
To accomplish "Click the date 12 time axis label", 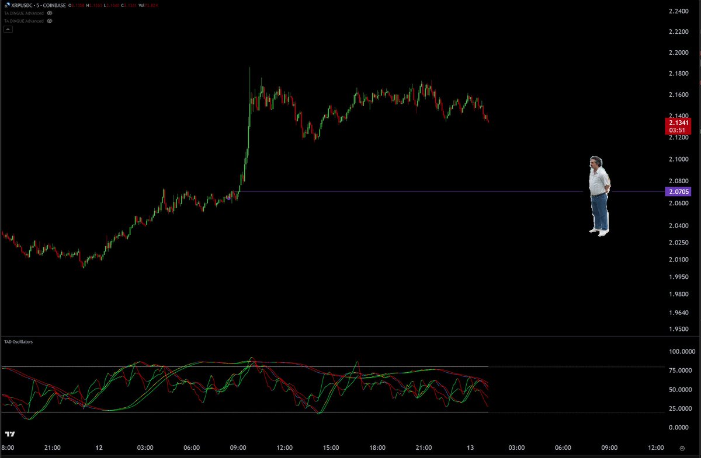I will [x=99, y=447].
